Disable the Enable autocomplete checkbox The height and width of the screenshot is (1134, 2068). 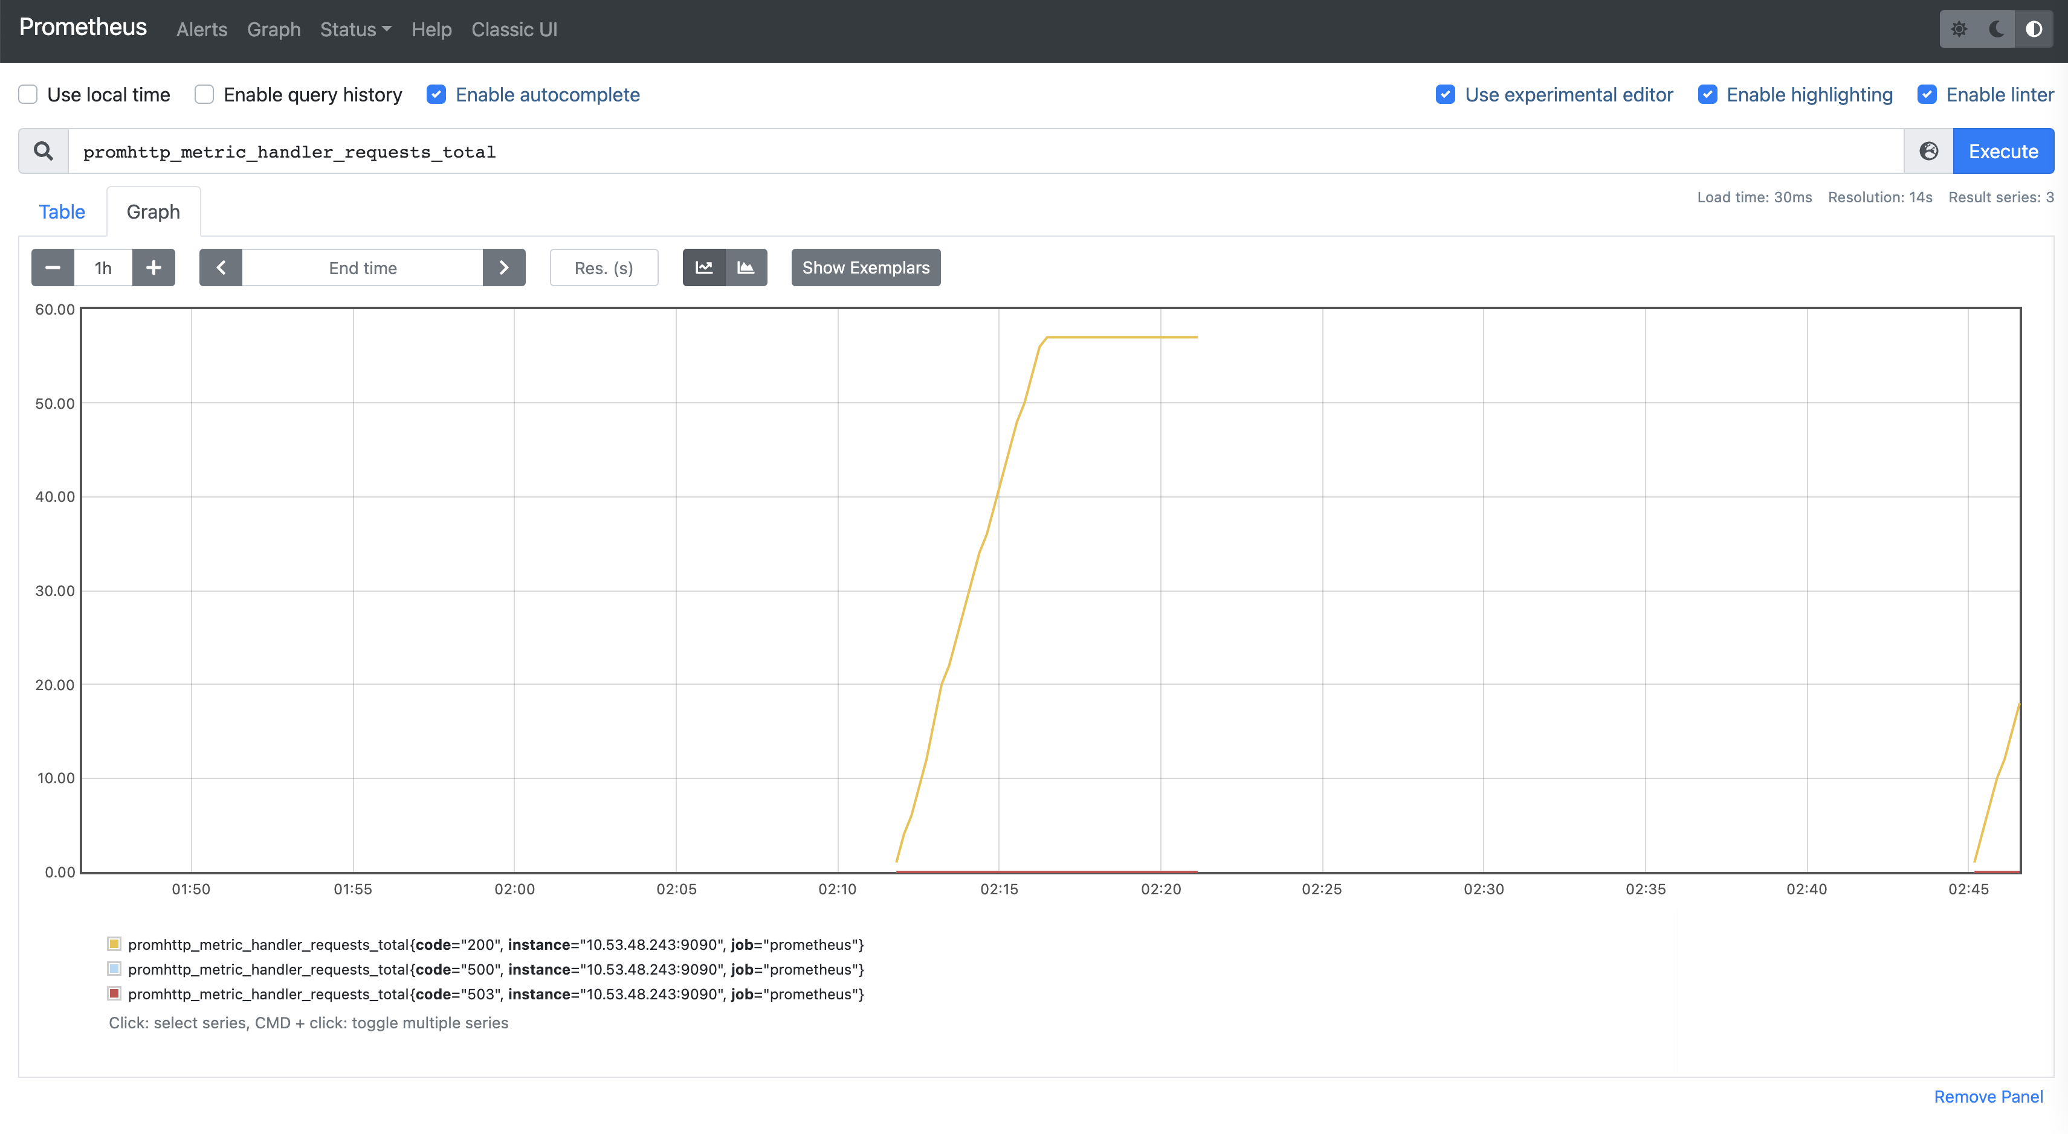436,95
